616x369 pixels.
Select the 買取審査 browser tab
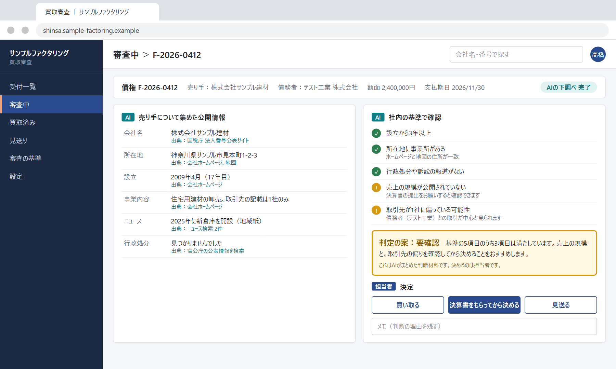(98, 12)
